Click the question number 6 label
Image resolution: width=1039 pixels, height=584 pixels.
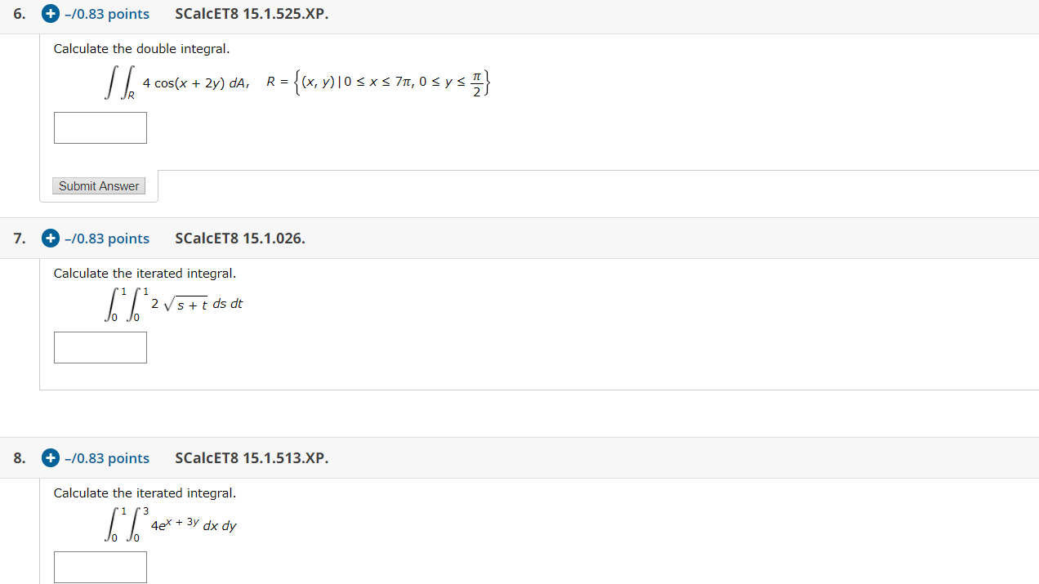pyautogui.click(x=18, y=13)
